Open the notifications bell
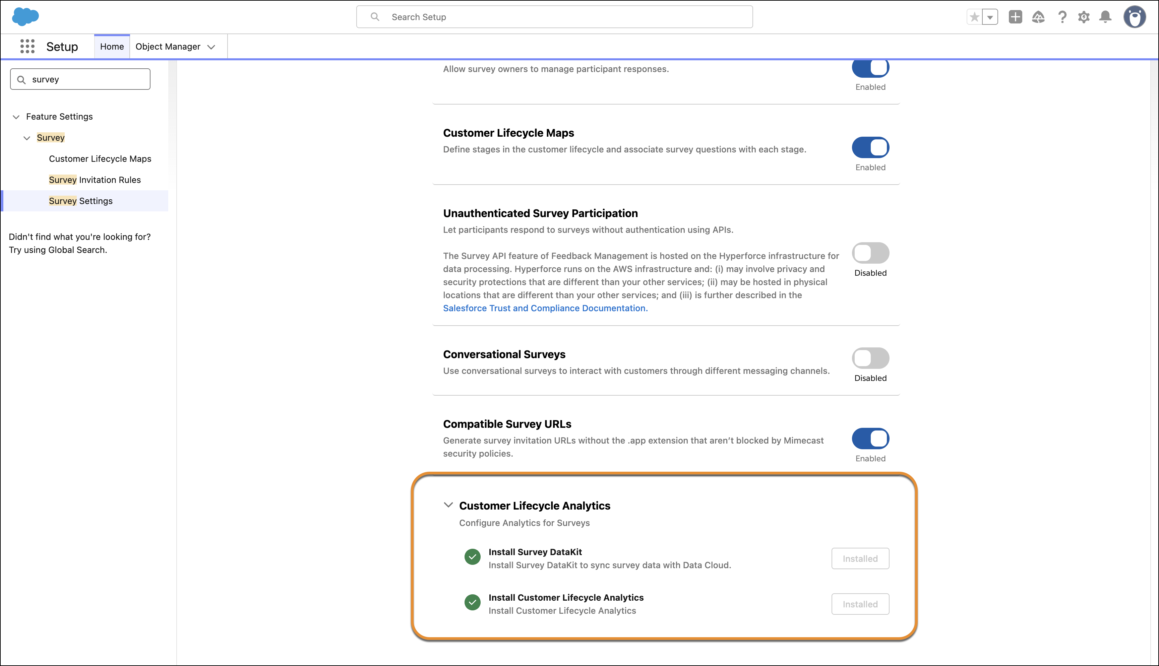This screenshot has height=666, width=1159. (x=1105, y=17)
